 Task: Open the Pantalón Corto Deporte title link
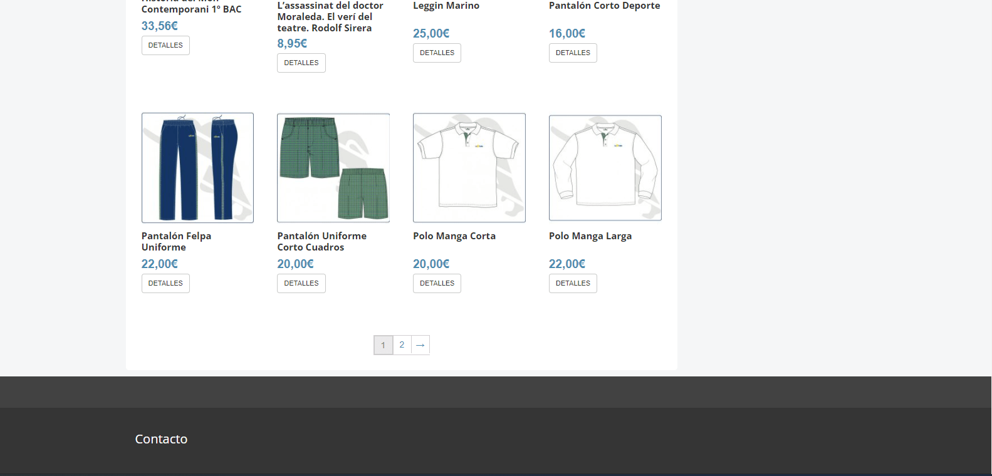tap(605, 6)
